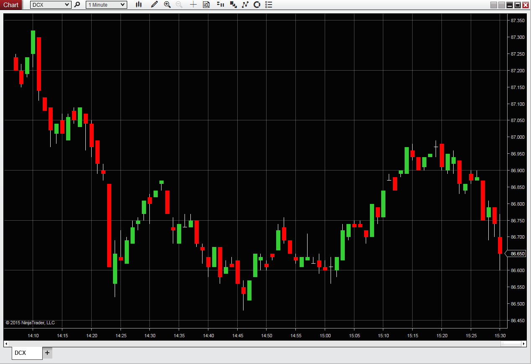Open chart Properties list icon
Image resolution: width=531 pixels, height=364 pixels.
pyautogui.click(x=269, y=5)
